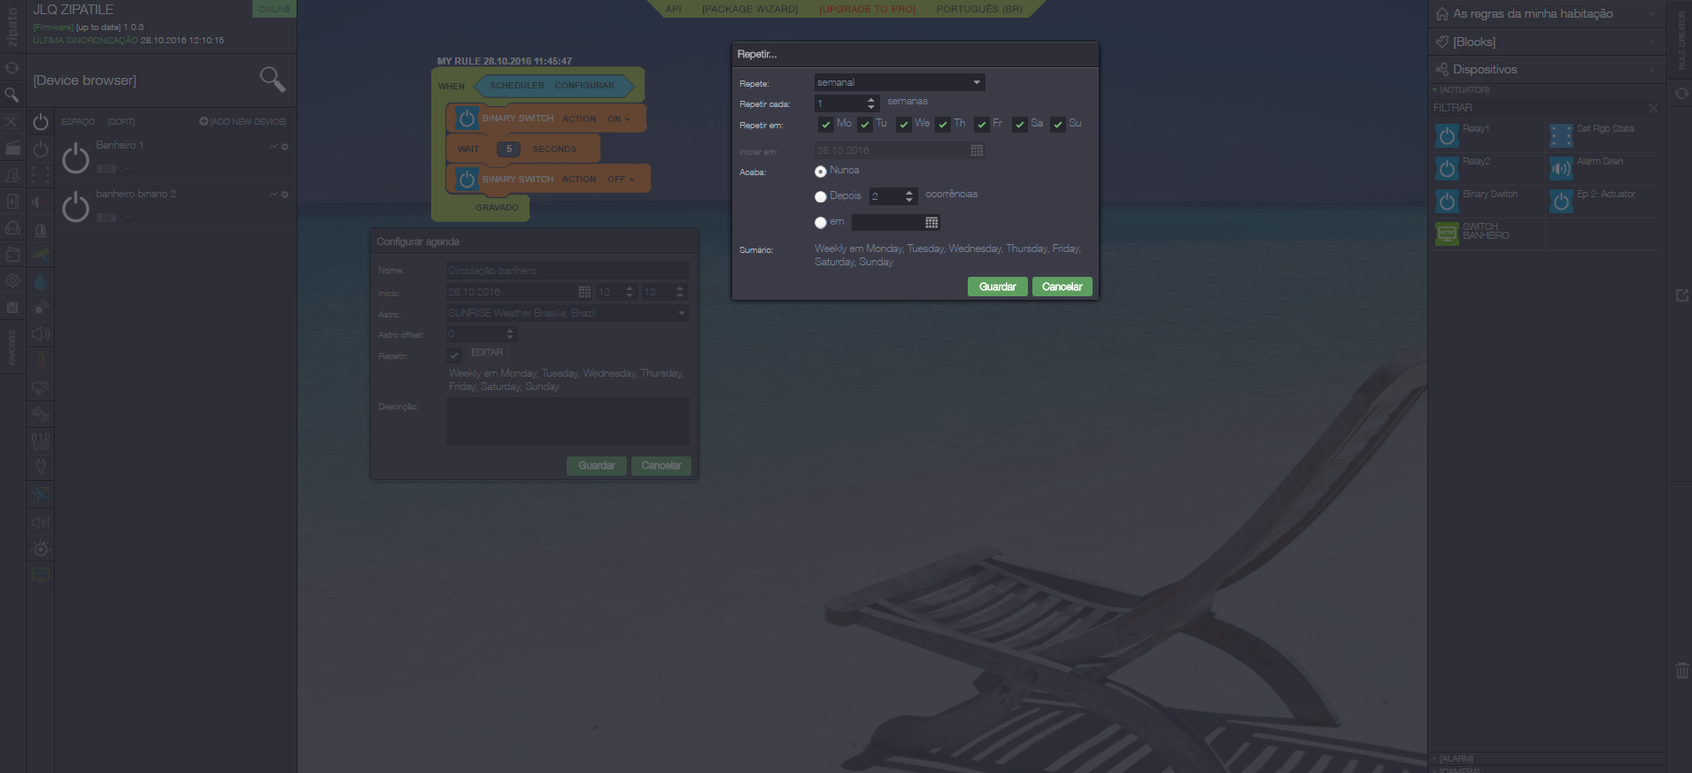
Task: Click the Set Rgb State icon
Action: pos(1561,135)
